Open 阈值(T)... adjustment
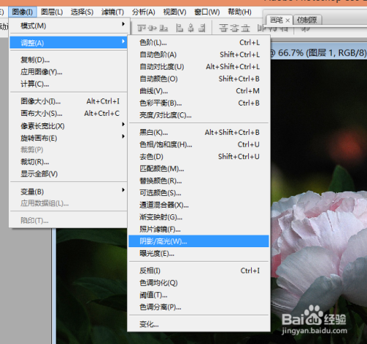This screenshot has width=367, height=344. [x=199, y=295]
